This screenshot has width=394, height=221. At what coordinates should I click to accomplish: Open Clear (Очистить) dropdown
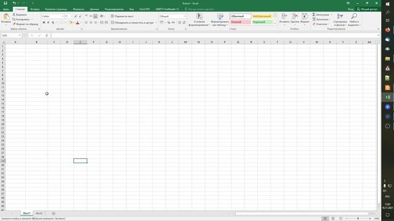321,24
